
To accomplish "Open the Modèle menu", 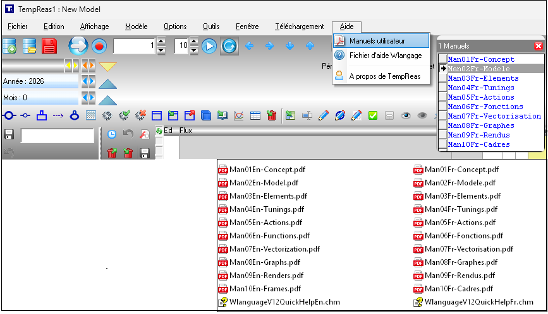I will click(137, 26).
